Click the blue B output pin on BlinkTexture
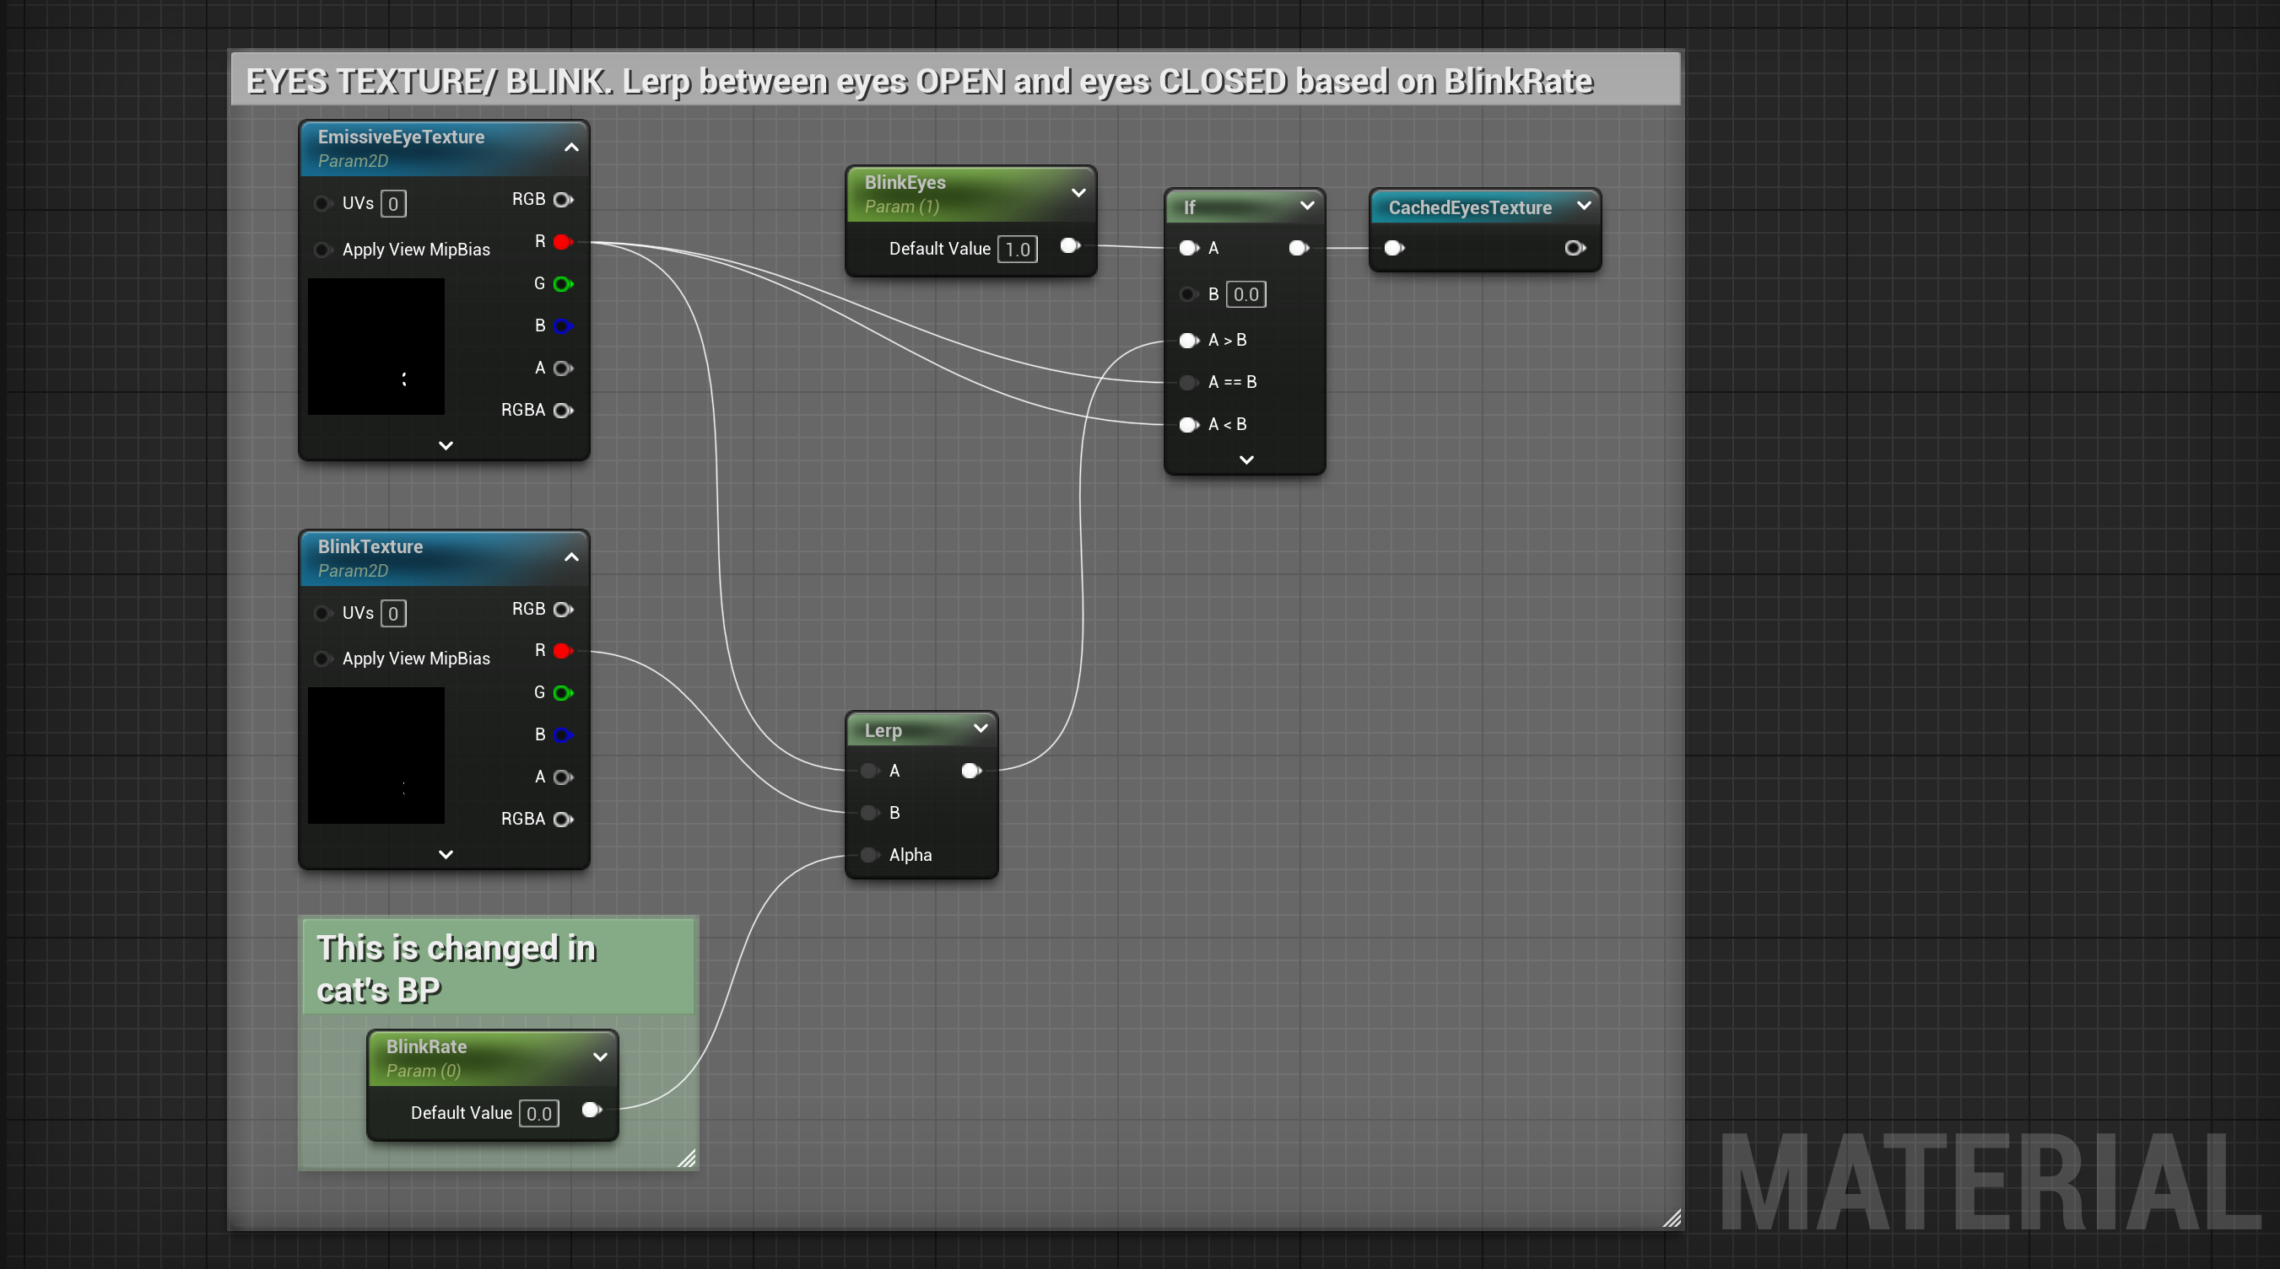The image size is (2280, 1269). click(x=563, y=735)
